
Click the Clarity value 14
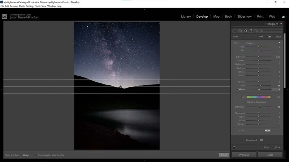[x=279, y=86]
